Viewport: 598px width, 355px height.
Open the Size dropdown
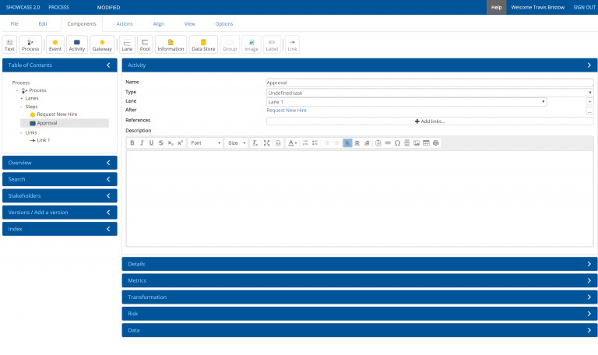(237, 143)
